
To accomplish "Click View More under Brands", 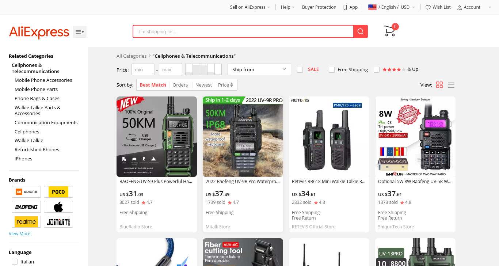I will pos(19,233).
